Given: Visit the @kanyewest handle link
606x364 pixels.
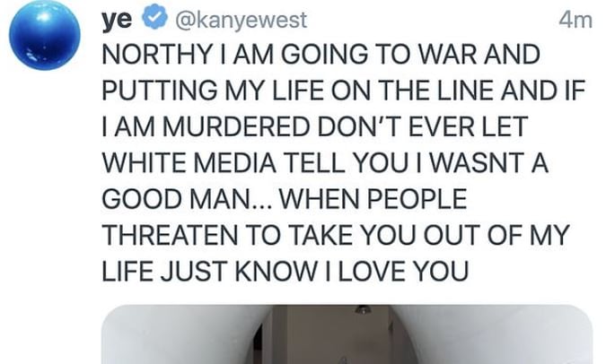Looking at the screenshot, I should click(242, 20).
